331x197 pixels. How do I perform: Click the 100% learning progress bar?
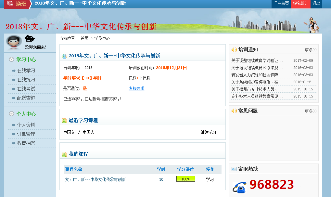click(x=185, y=179)
